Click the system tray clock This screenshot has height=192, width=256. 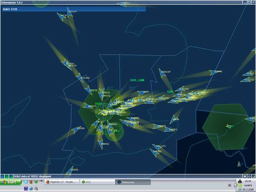pos(248,181)
